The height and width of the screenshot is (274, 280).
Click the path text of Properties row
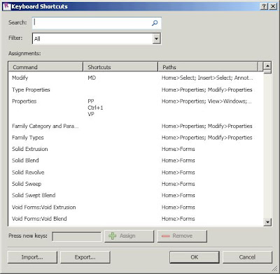coord(206,101)
